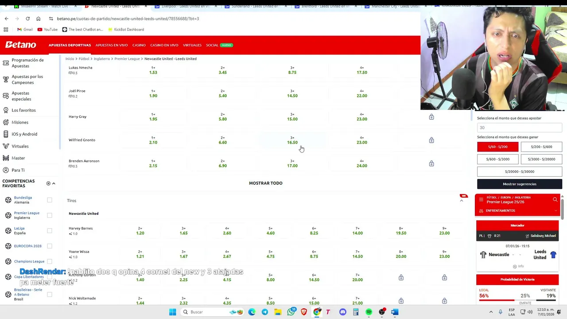The width and height of the screenshot is (567, 319).
Task: Go to browser home page icon
Action: click(38, 19)
